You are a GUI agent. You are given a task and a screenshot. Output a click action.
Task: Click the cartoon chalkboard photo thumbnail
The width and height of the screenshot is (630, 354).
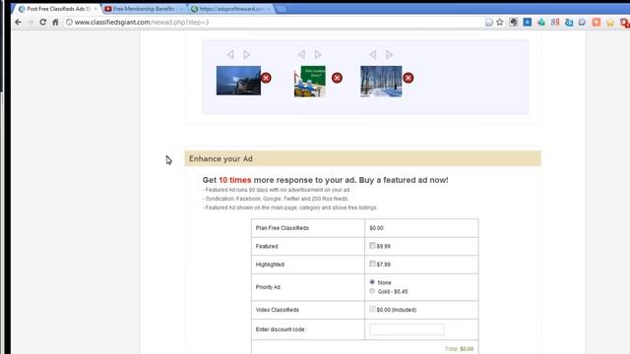(x=310, y=82)
